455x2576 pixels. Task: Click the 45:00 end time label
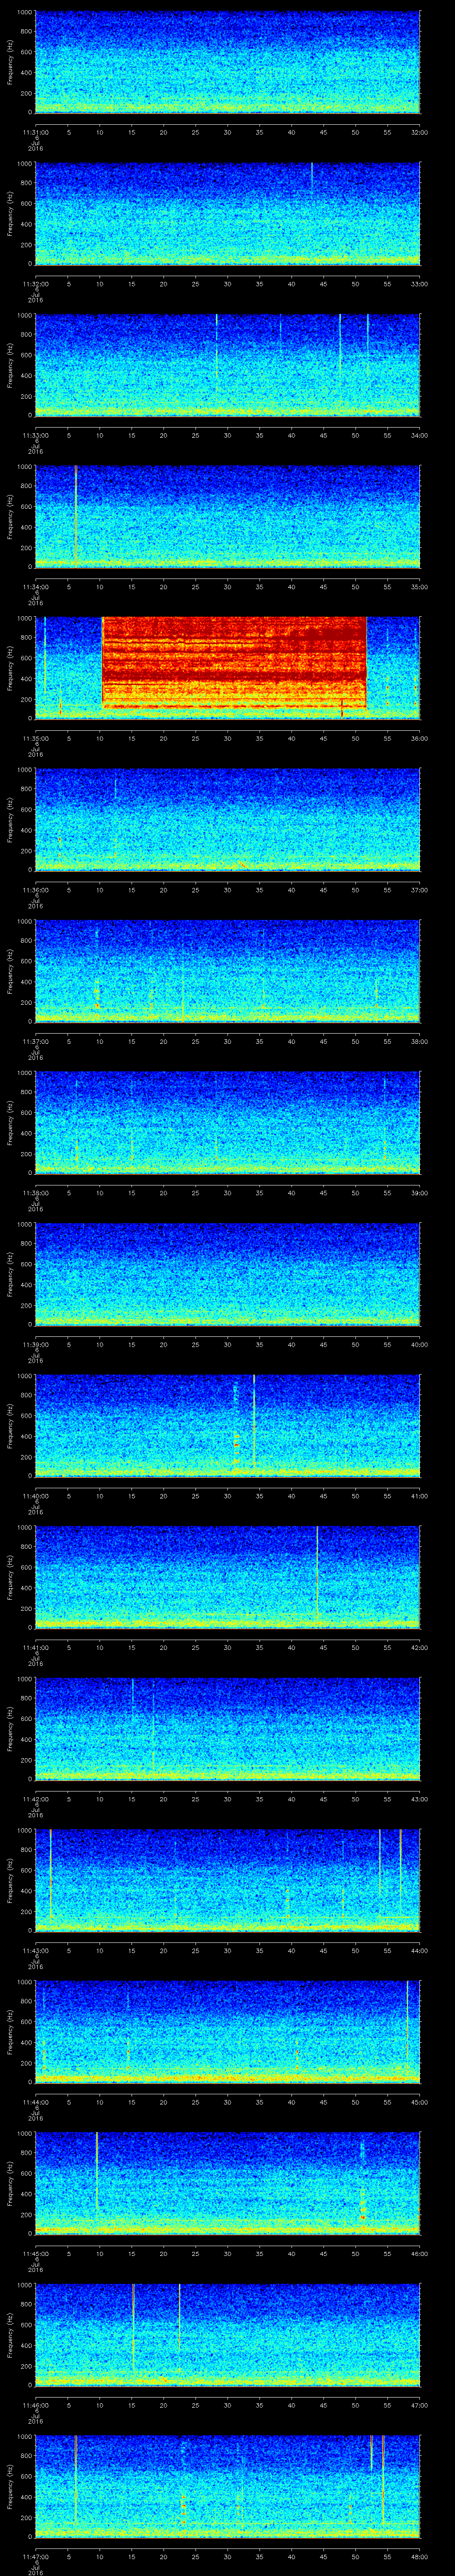(419, 2102)
